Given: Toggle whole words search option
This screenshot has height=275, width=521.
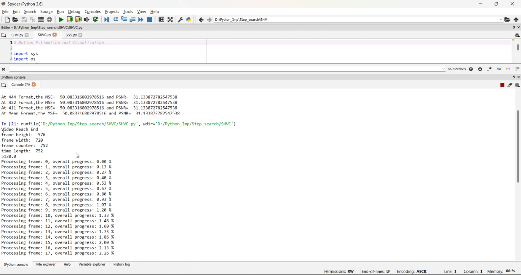Looking at the screenshot, I should [508, 69].
